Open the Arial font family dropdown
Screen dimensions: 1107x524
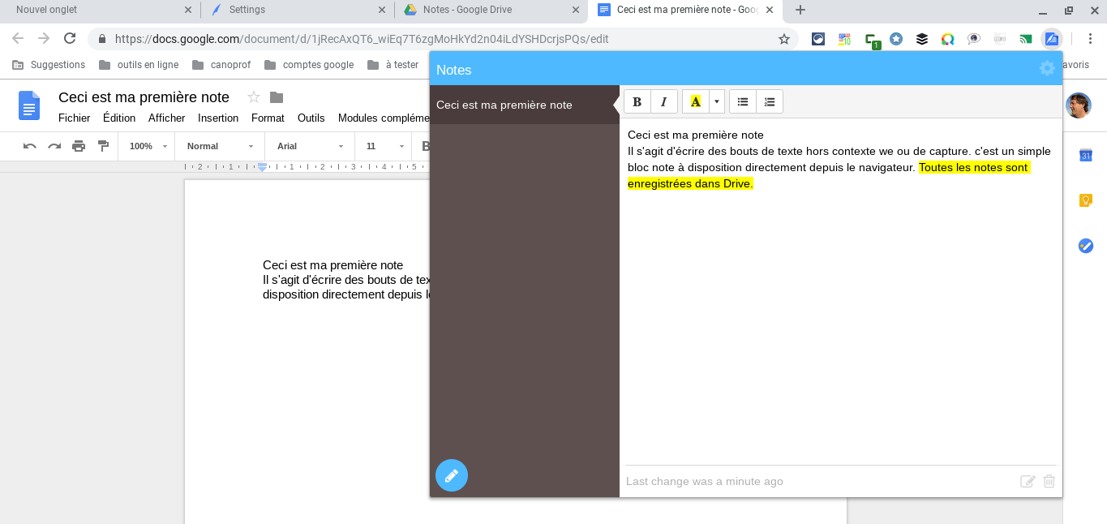pyautogui.click(x=308, y=146)
